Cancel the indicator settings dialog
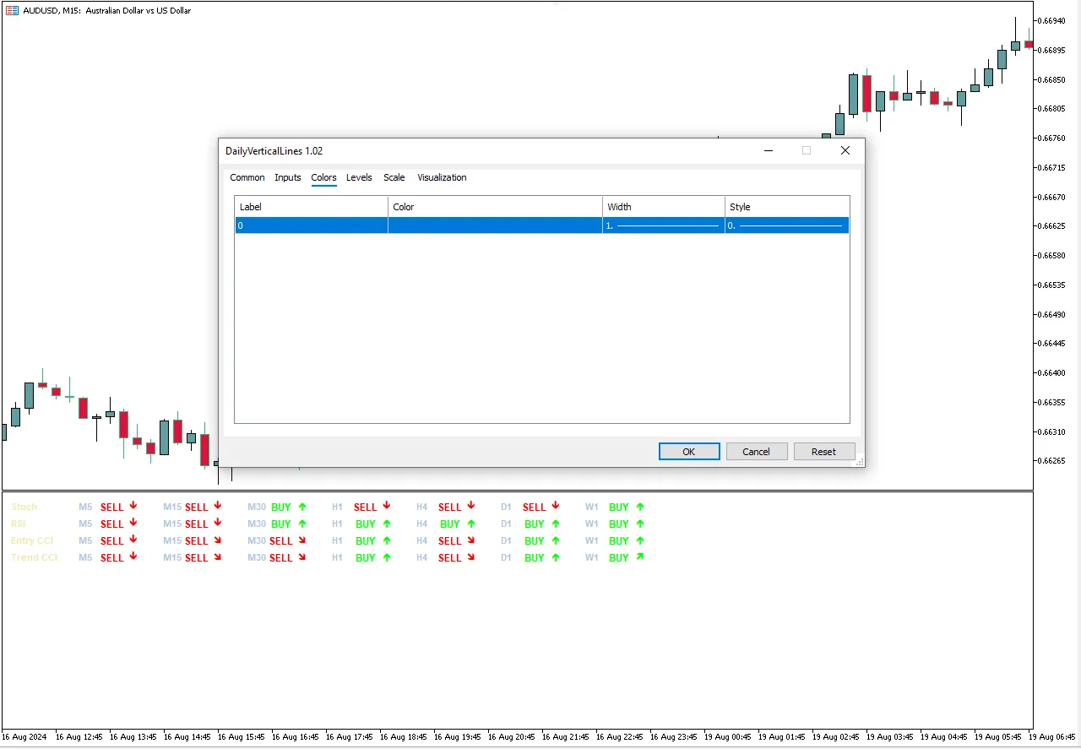The image size is (1081, 749). (x=756, y=452)
